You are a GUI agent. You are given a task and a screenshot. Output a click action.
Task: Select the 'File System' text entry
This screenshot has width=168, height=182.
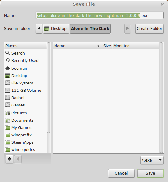click(x=22, y=83)
